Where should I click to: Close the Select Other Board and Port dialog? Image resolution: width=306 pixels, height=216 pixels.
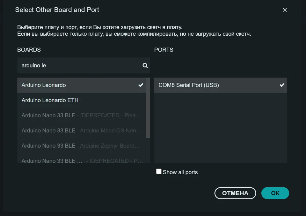(x=285, y=10)
